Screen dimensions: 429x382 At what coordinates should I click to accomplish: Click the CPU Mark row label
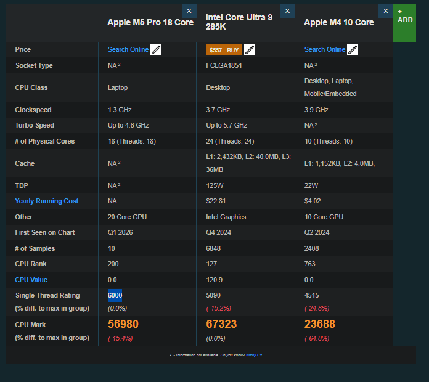coord(30,325)
